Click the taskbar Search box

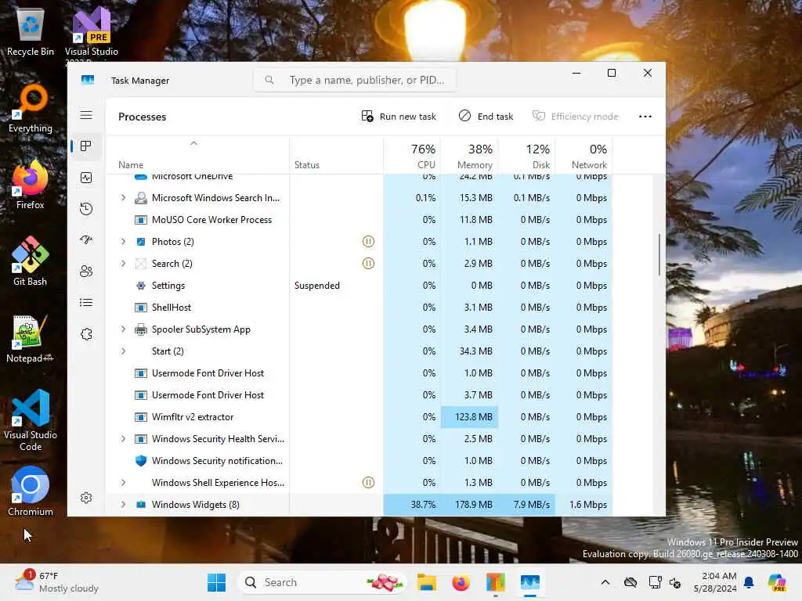[x=322, y=582]
